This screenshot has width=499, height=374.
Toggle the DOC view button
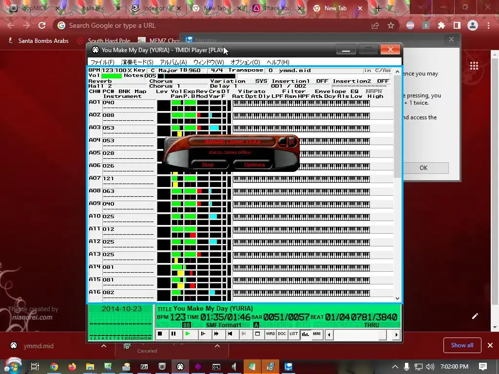point(282,334)
